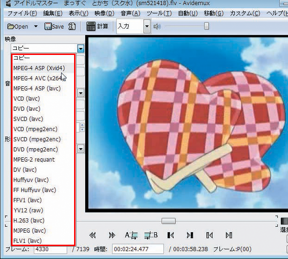Viewport: 288px width, 259px height.
Task: Expand the format dropdown arrow
Action: click(x=81, y=149)
